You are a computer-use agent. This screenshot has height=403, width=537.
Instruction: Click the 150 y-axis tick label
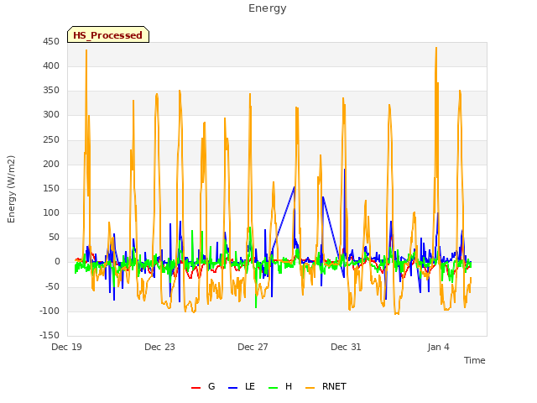[51, 188]
